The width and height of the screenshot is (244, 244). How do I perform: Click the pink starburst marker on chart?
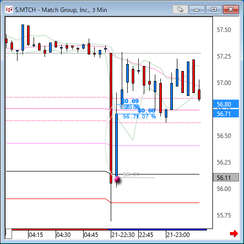pos(117,179)
